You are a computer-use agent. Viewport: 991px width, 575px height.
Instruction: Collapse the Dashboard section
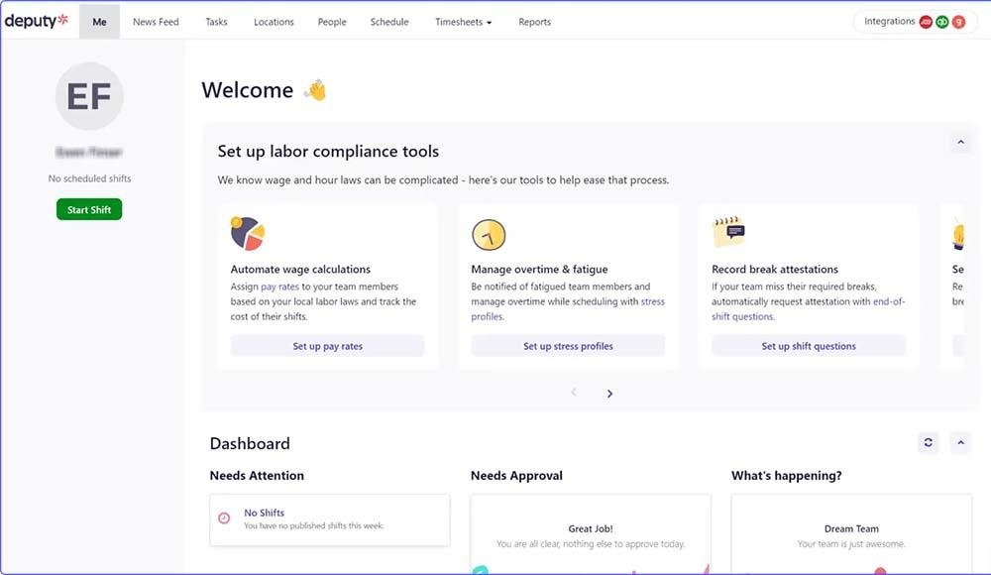(x=960, y=443)
